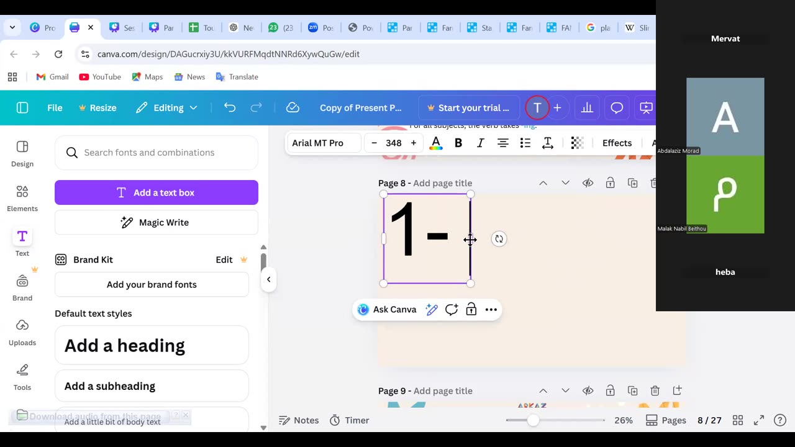Open the Gmail bookmark

coord(52,77)
